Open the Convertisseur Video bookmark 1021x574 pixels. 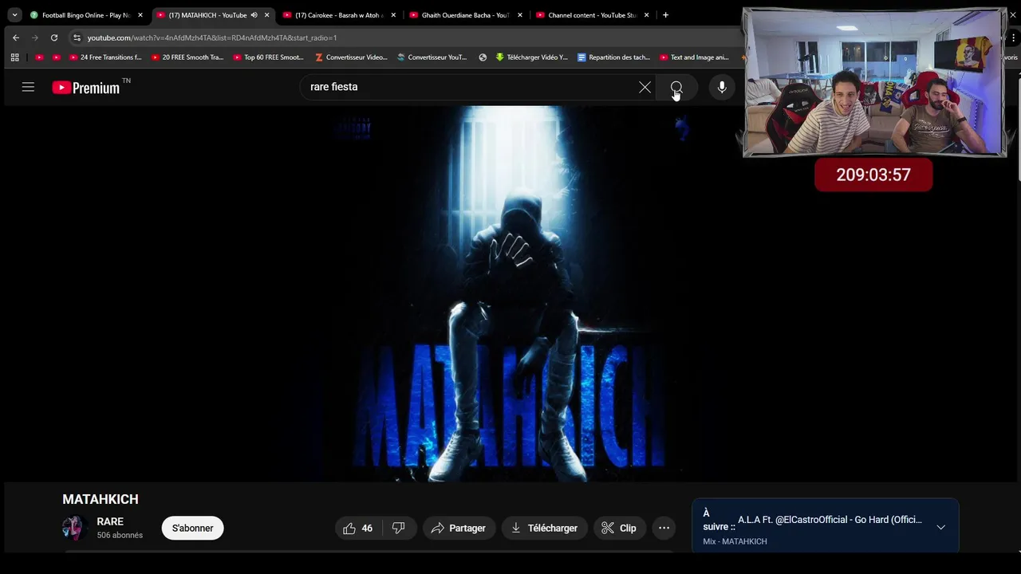click(352, 57)
